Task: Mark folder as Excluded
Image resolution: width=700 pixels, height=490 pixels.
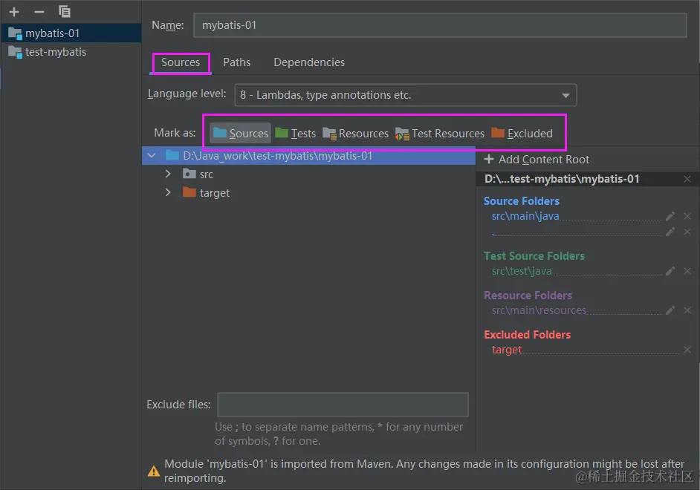Action: click(522, 134)
